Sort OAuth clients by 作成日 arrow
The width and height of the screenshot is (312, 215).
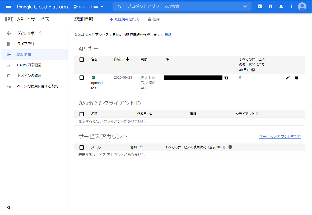tap(151, 114)
